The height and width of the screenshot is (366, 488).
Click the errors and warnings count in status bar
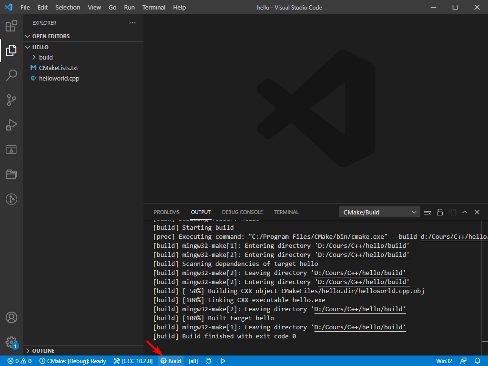[x=19, y=361]
